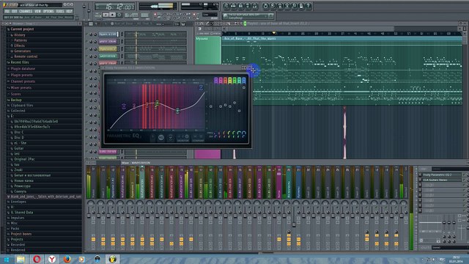Open IL Shared Data folder

click(22, 213)
